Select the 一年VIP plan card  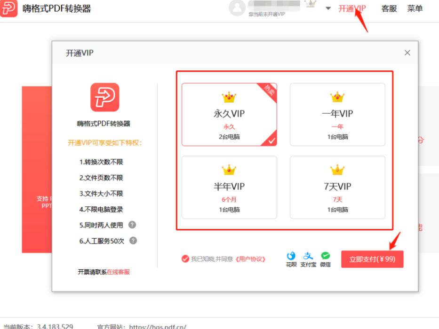pyautogui.click(x=337, y=115)
